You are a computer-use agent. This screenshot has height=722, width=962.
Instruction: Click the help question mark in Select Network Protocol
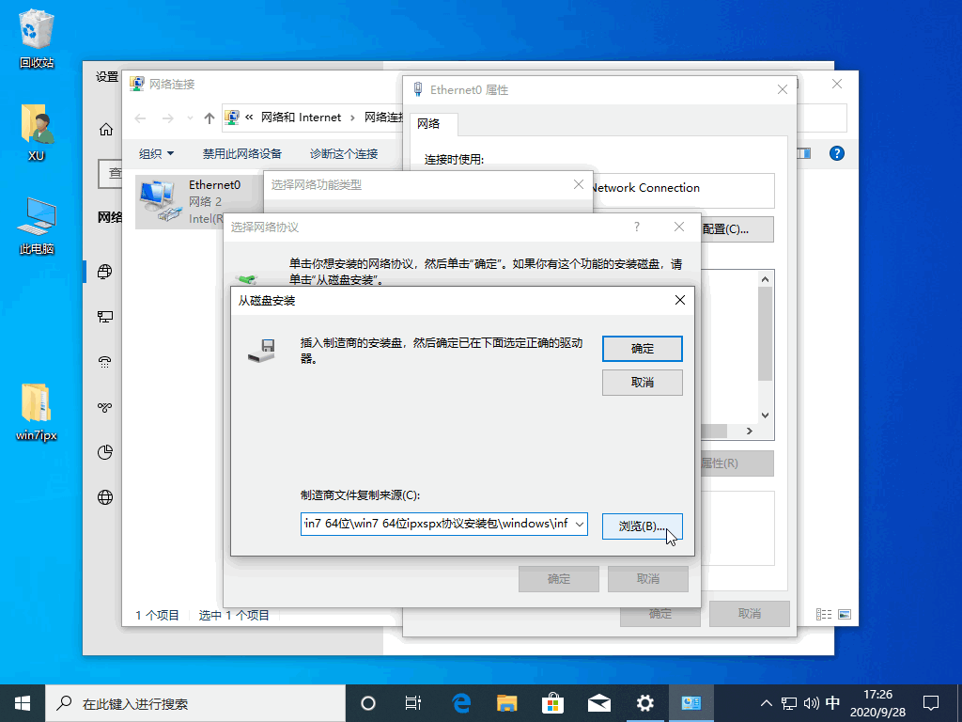tap(637, 228)
